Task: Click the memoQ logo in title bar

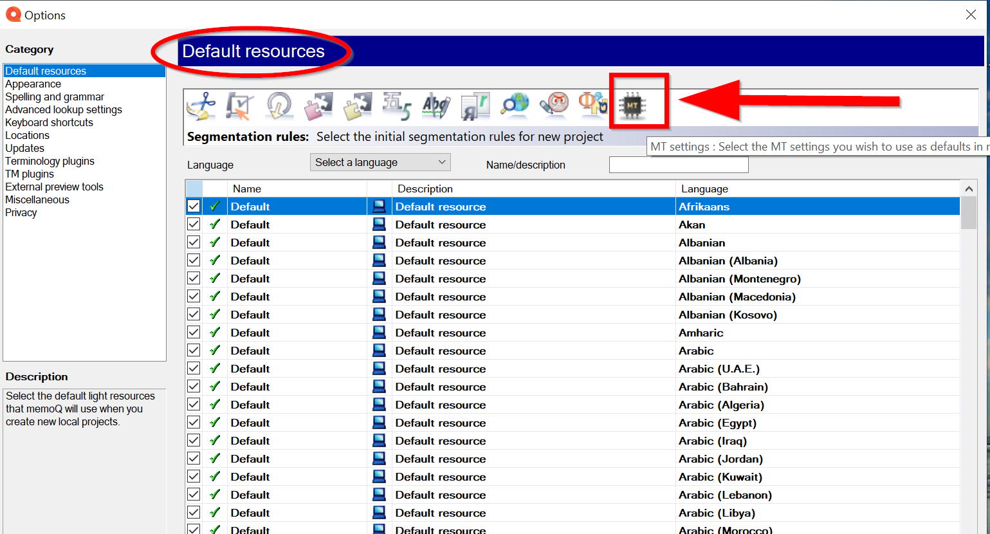Action: (13, 14)
